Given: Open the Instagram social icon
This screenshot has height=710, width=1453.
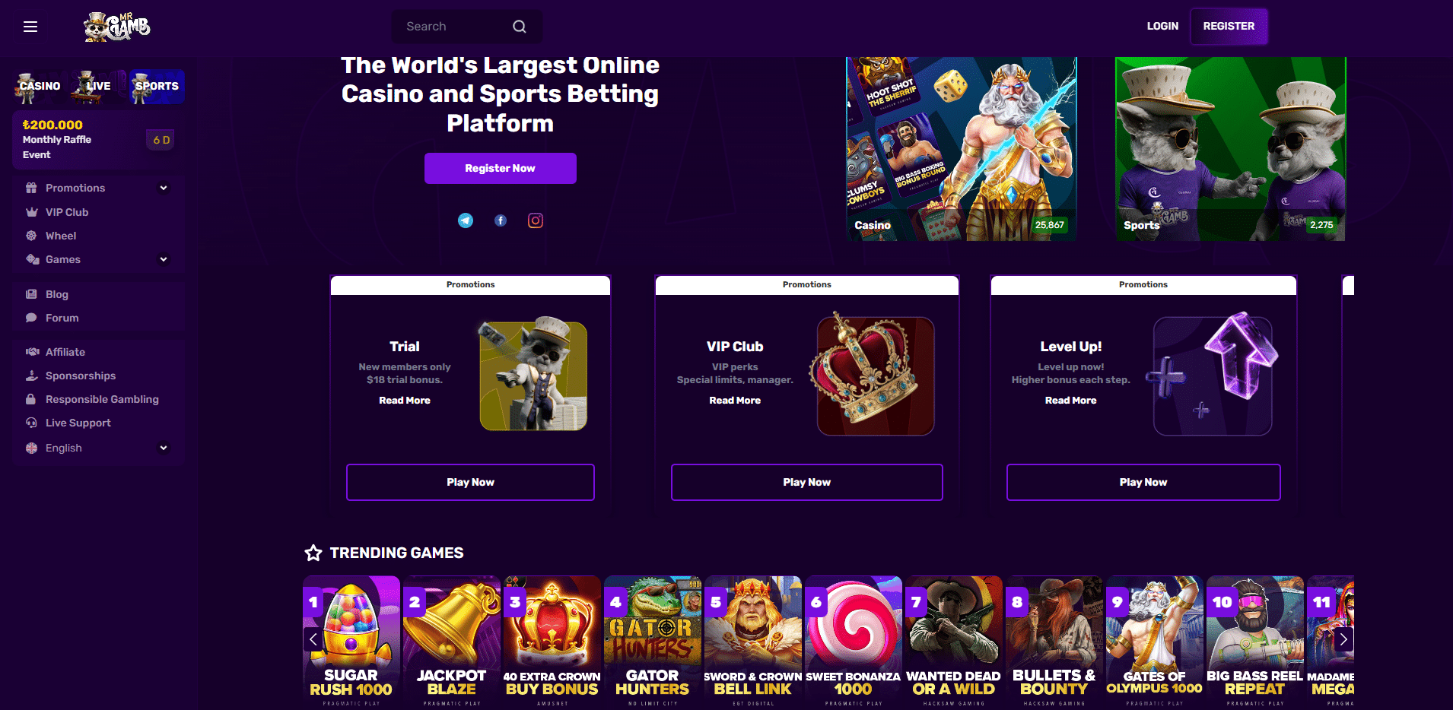Looking at the screenshot, I should pos(536,220).
